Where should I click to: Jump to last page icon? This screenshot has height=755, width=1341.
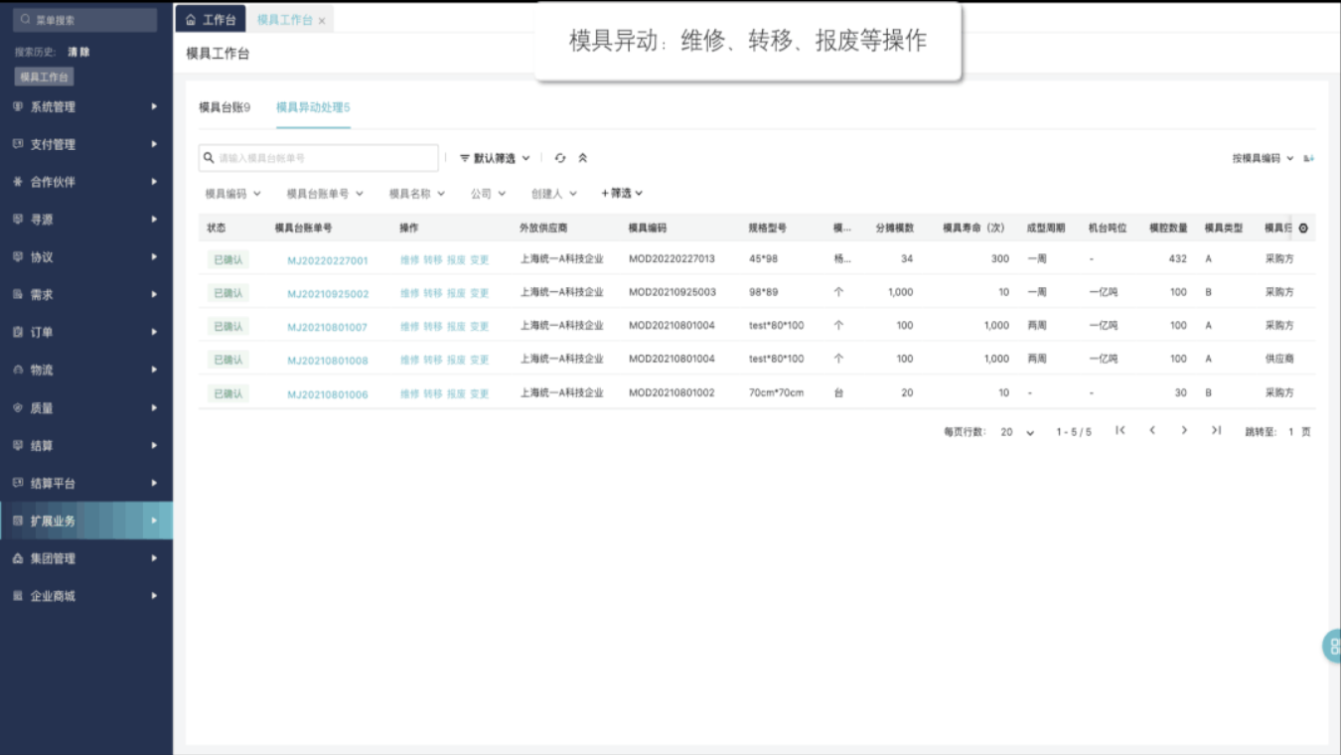point(1216,430)
